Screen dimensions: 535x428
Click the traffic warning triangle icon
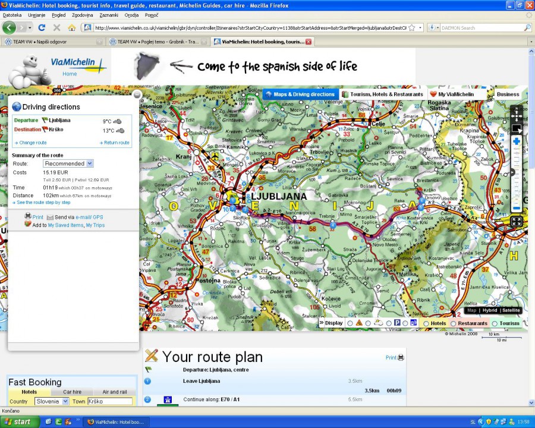pyautogui.click(x=359, y=323)
